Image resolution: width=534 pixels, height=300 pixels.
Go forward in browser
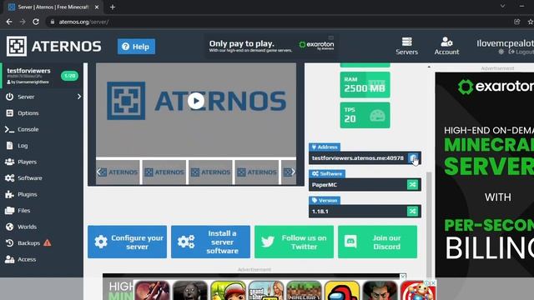tap(23, 22)
